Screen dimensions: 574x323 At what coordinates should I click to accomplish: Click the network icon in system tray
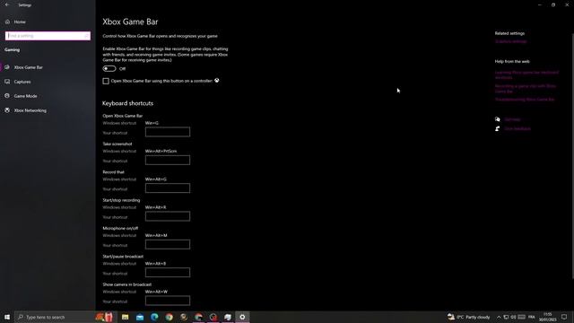coord(506,317)
